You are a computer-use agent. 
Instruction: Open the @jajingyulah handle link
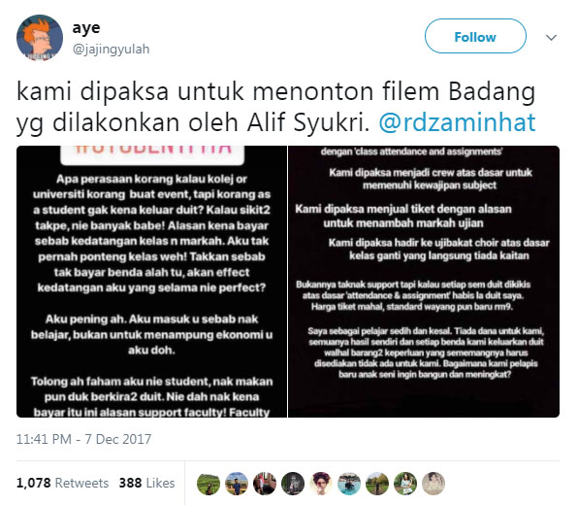click(x=111, y=49)
